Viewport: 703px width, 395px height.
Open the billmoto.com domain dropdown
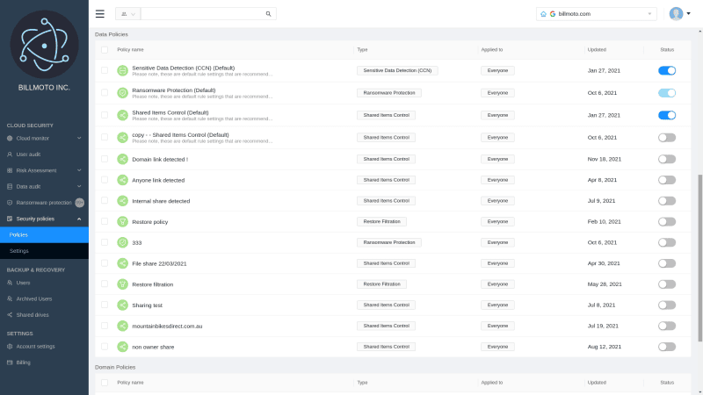650,14
